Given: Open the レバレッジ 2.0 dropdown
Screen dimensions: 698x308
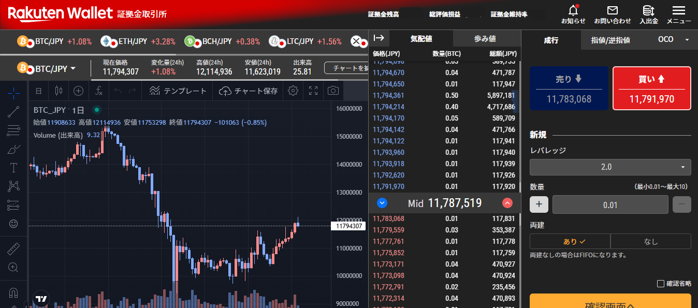Looking at the screenshot, I should point(610,167).
